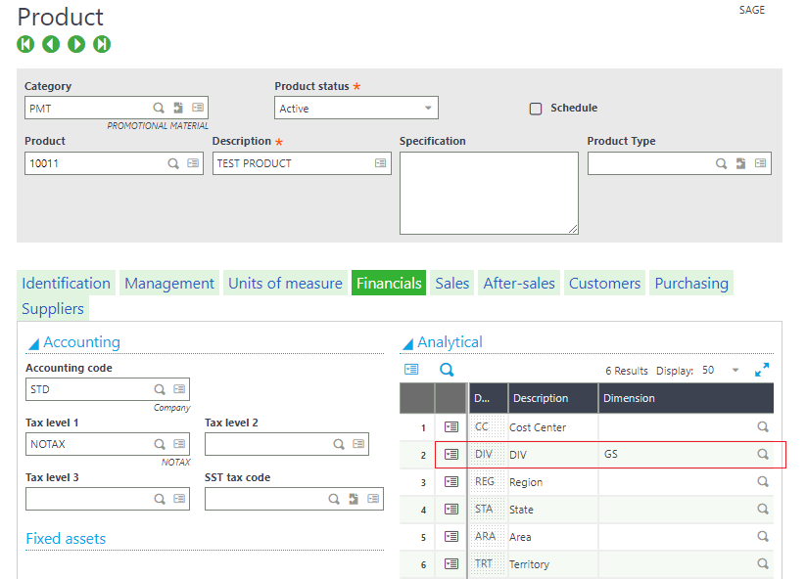Click the Fixed assets section heading
Viewport: 806px width, 579px height.
click(x=66, y=539)
